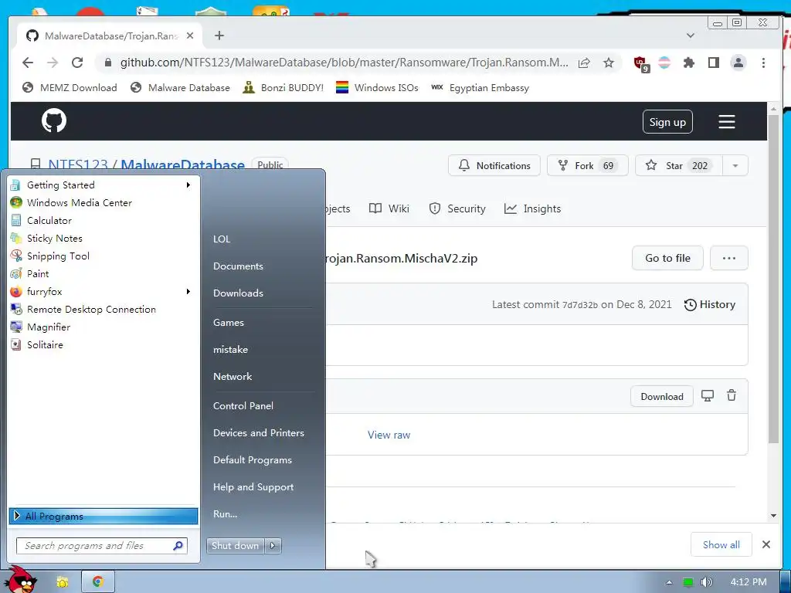
Task: Click the Shut down button
Action: [x=235, y=546]
